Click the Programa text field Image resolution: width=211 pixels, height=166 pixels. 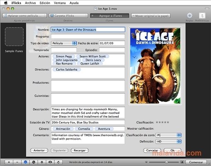point(88,37)
